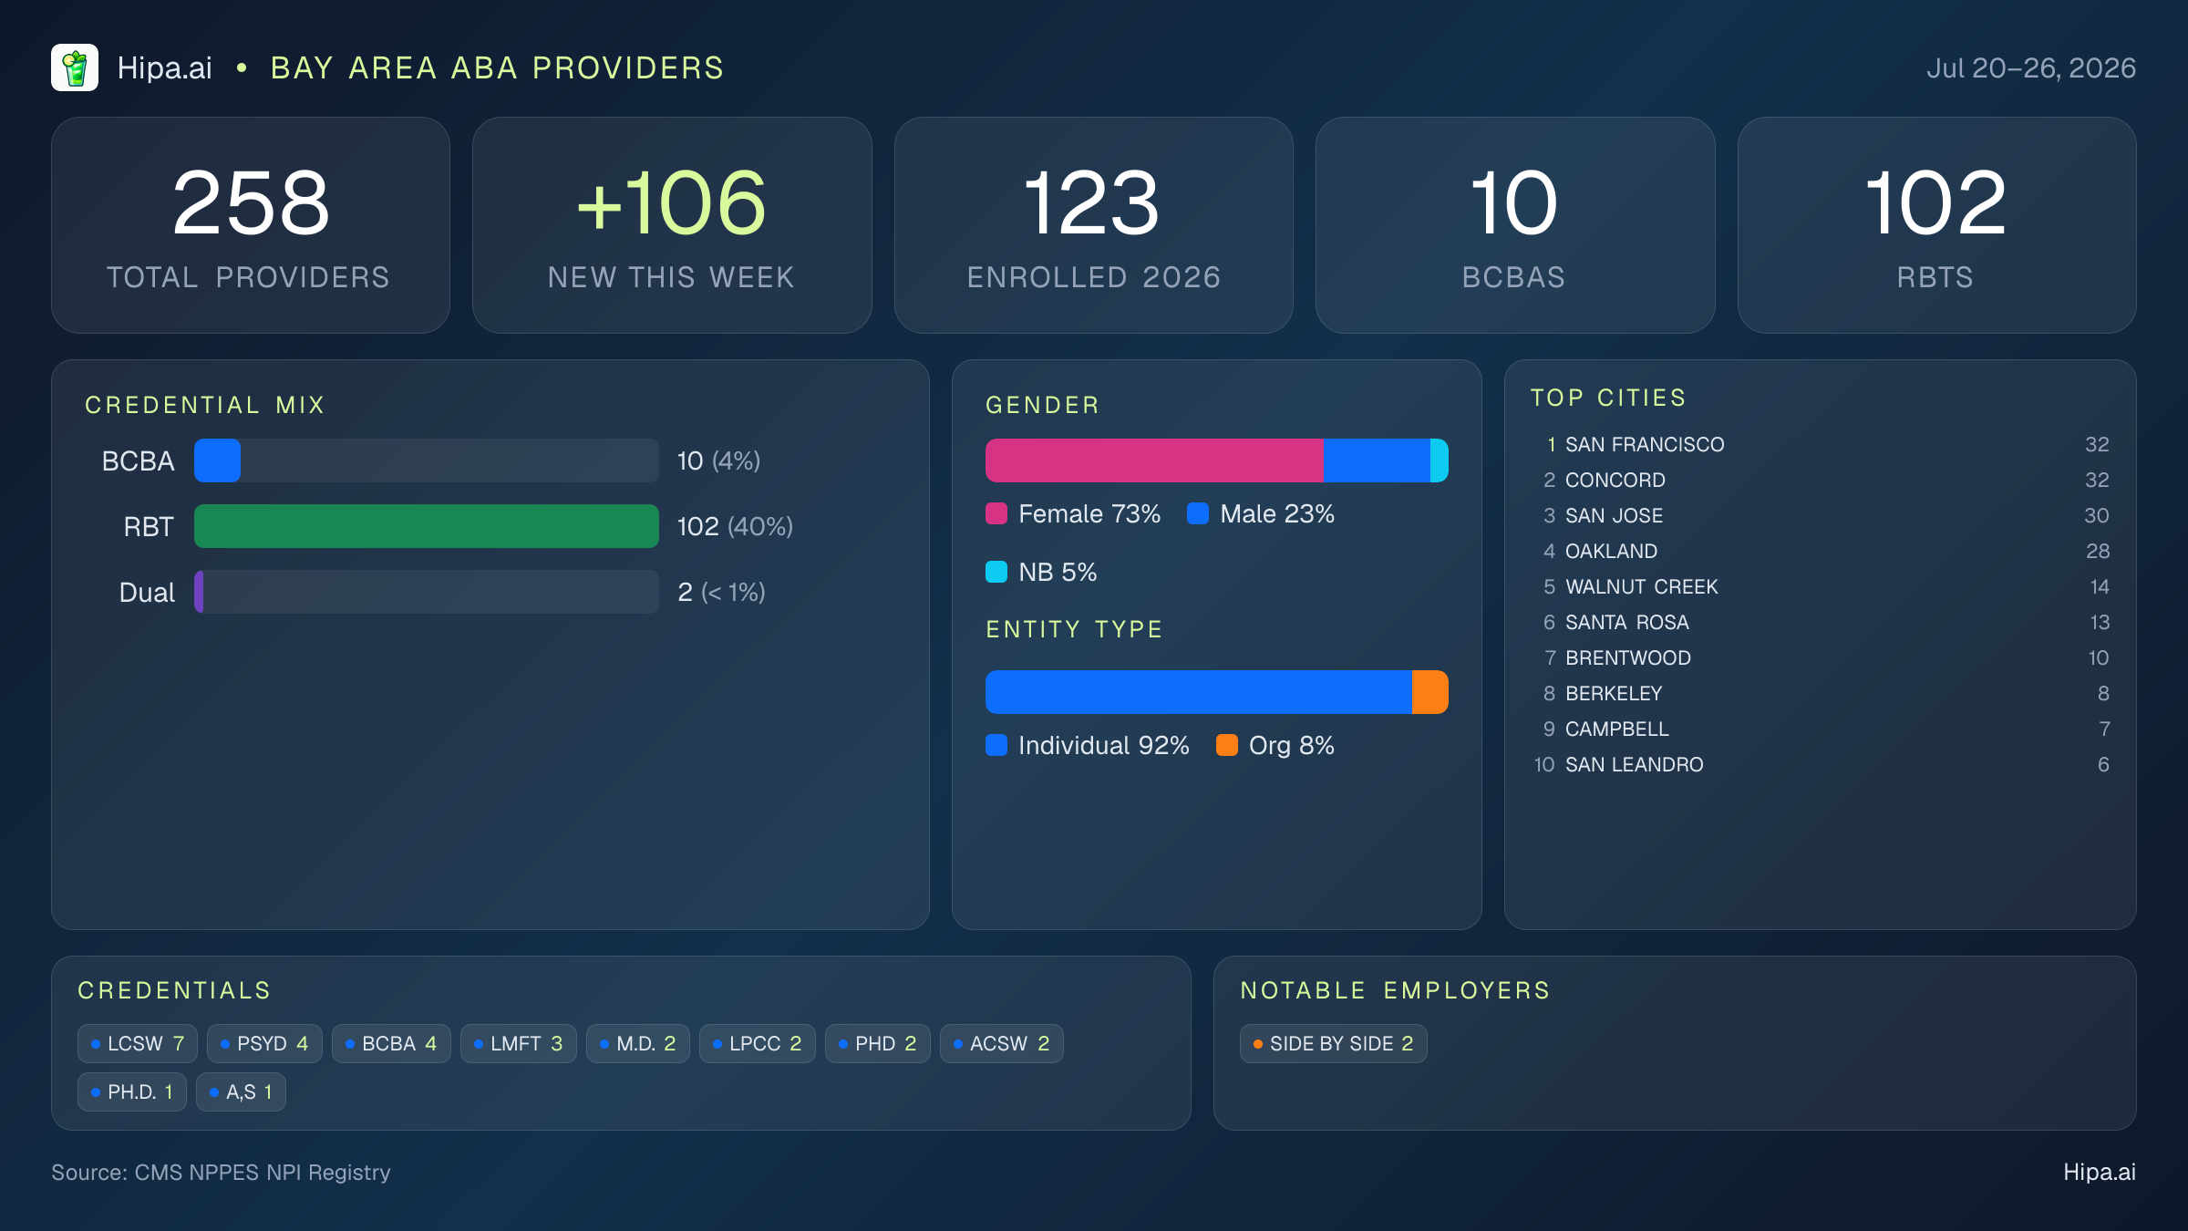Select the PSYD 4 credential chip
The width and height of the screenshot is (2188, 1231).
264,1043
